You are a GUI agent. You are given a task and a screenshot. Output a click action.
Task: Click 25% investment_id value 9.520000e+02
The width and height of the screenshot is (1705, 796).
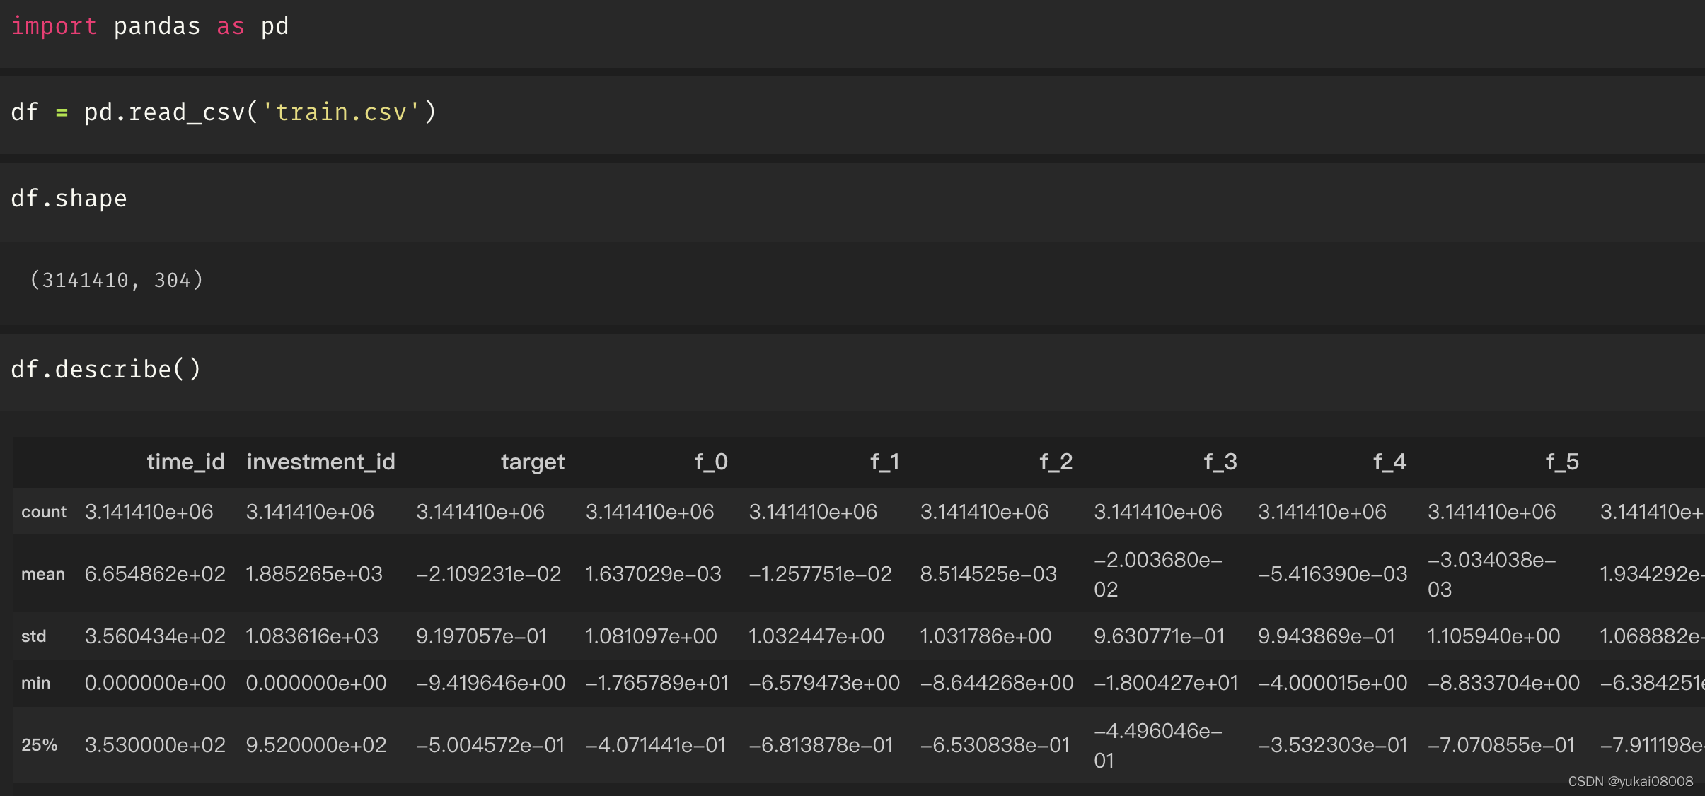click(316, 745)
